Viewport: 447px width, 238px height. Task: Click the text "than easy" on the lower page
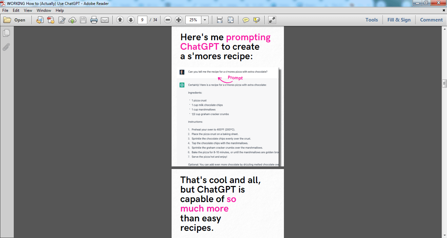(201, 218)
